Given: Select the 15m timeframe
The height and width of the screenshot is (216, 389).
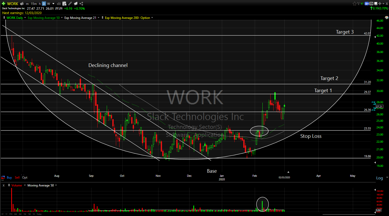Looking at the screenshot, I should [34, 4].
